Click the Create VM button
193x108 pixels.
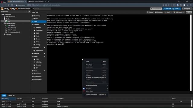coord(167,9)
